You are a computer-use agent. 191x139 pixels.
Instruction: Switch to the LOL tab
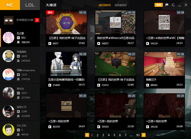pyautogui.click(x=30, y=5)
